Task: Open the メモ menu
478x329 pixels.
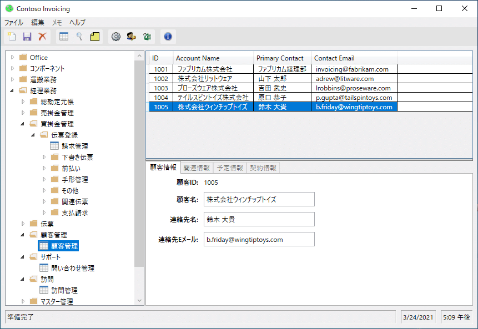Action: [57, 23]
